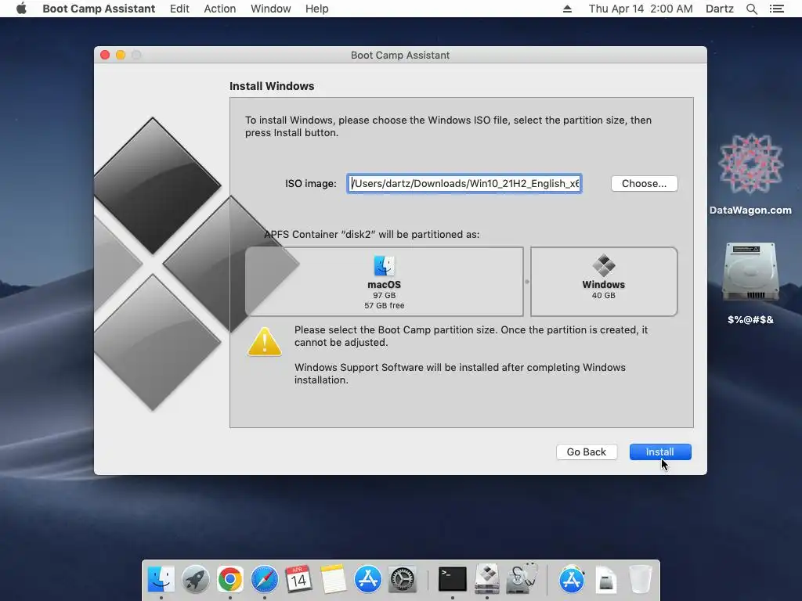The height and width of the screenshot is (601, 802).
Task: Click the "Please select the Boot Camp partition size" text
Action: coord(471,336)
